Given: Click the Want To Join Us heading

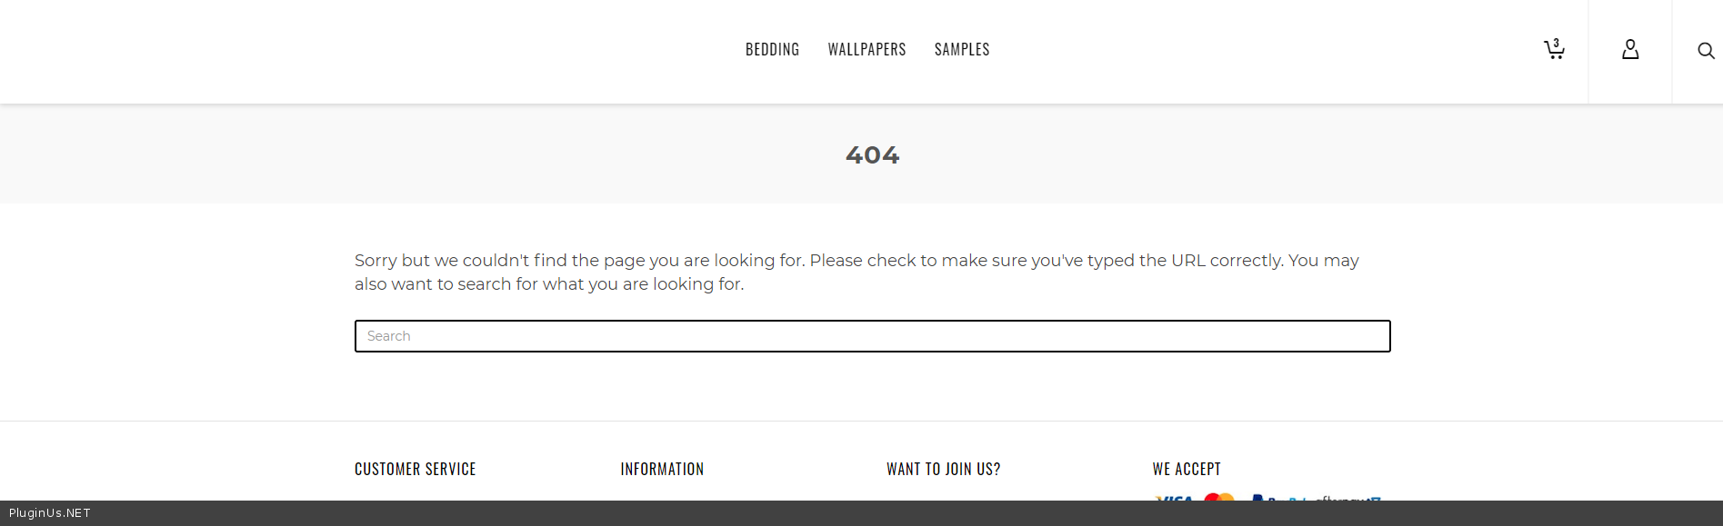Looking at the screenshot, I should click(x=943, y=470).
